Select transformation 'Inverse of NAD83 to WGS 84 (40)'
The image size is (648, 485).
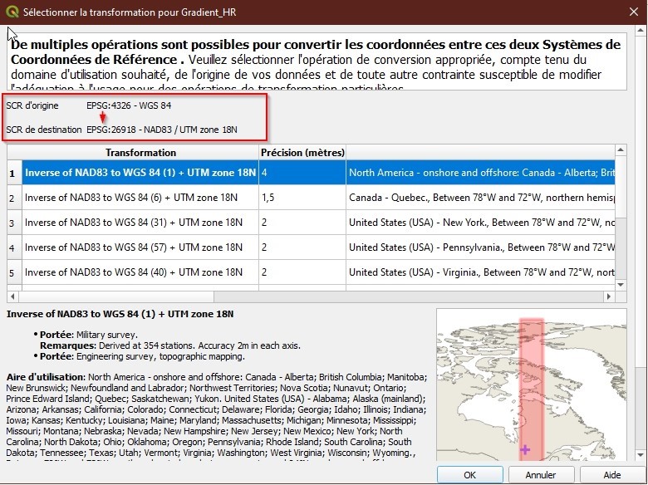[140, 272]
